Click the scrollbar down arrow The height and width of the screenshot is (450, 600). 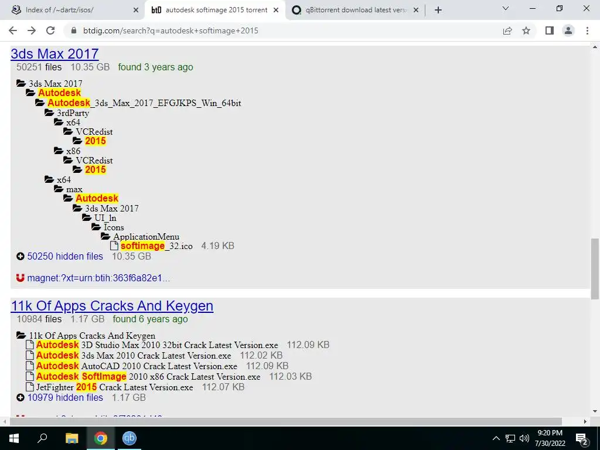pyautogui.click(x=595, y=411)
